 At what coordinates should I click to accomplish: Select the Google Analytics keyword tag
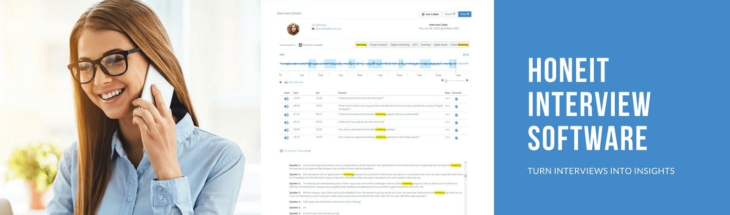(379, 45)
